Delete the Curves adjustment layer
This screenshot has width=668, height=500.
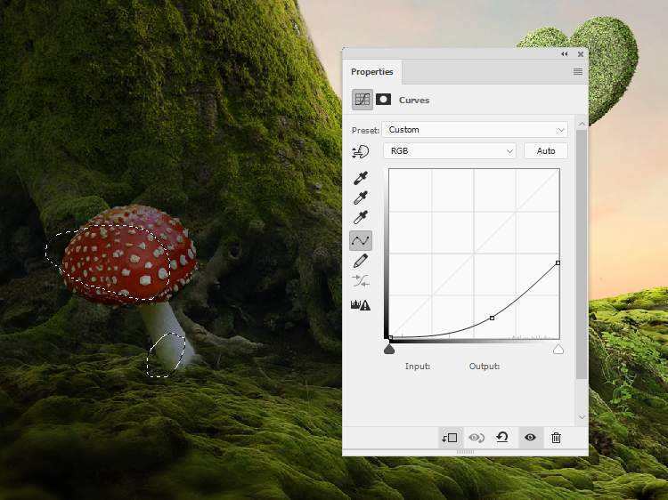point(556,438)
